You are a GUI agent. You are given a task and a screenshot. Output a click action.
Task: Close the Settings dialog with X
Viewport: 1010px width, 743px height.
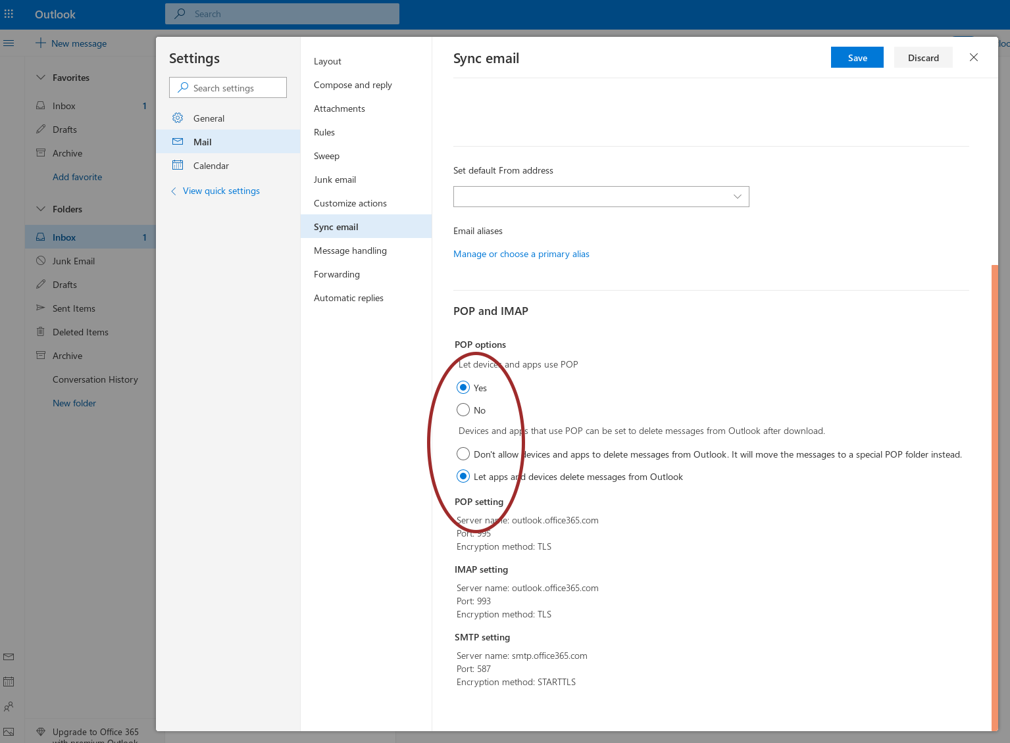point(974,57)
